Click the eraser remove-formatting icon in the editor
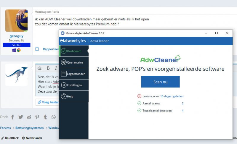 [x=40, y=68]
